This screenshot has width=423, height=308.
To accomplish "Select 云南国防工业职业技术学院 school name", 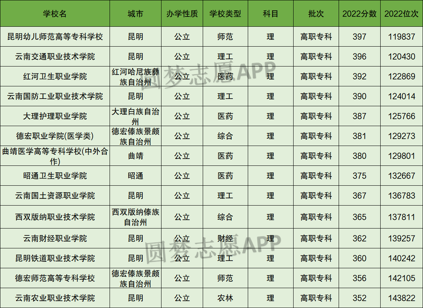I will pyautogui.click(x=55, y=96).
